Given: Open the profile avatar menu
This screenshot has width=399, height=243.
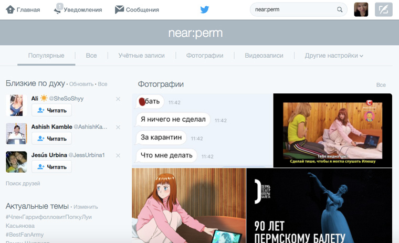Looking at the screenshot, I should (361, 9).
